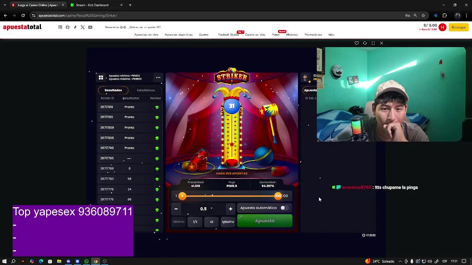Halve the bet with 1/2 button

tap(195, 222)
